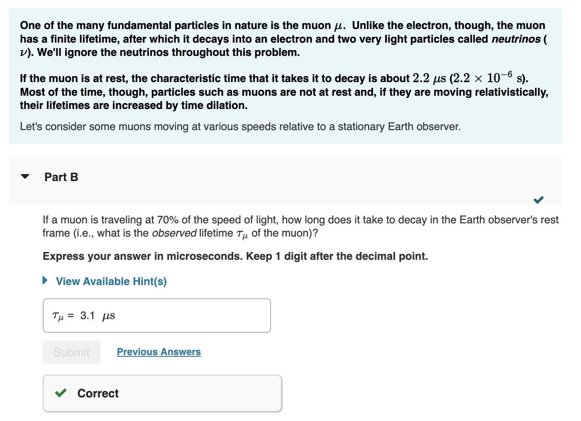Select the black triangle next to Part B
The image size is (581, 421).
tap(25, 177)
